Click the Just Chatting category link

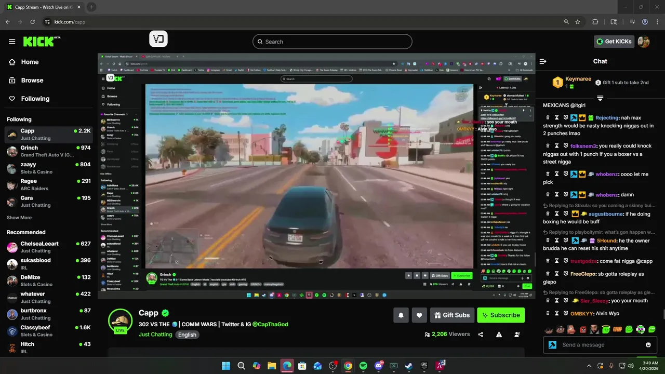(155, 335)
